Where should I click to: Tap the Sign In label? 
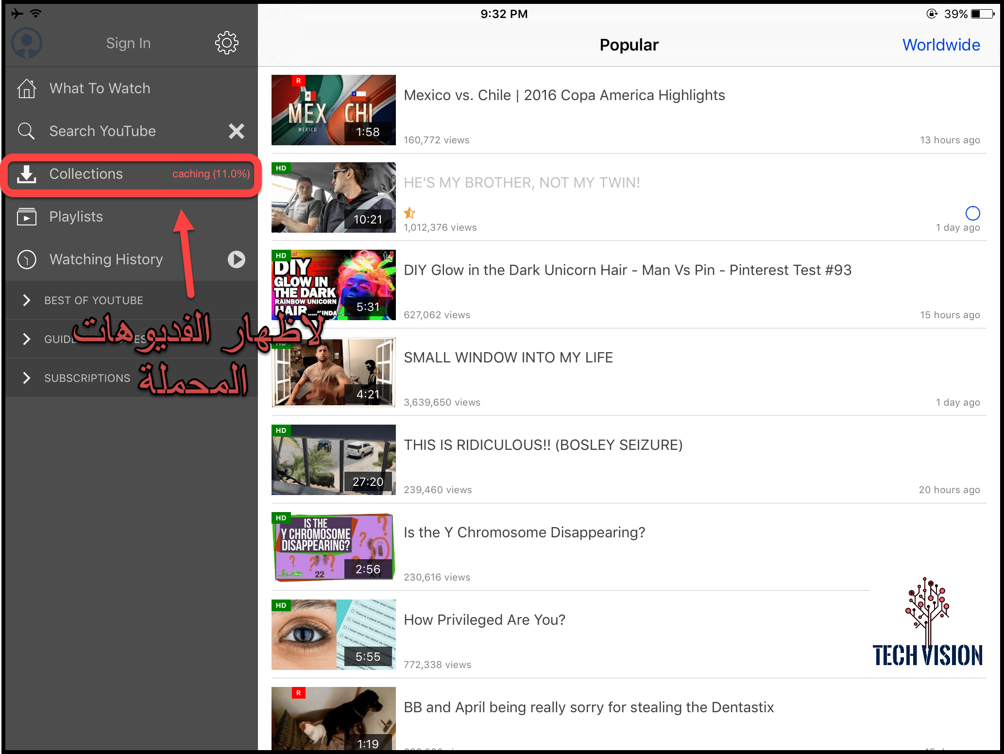tap(128, 43)
